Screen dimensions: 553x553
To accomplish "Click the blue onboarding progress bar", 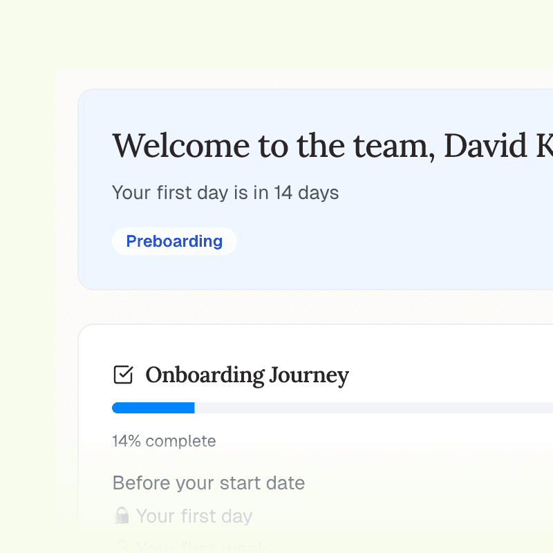I will pos(153,408).
